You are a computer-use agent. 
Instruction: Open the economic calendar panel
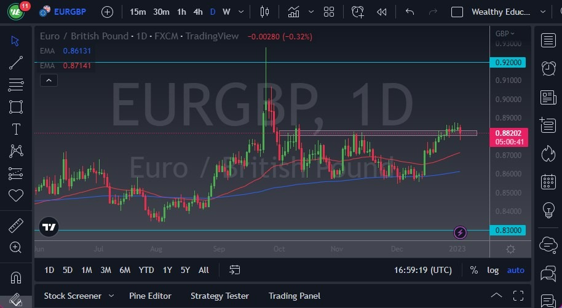pos(548,182)
